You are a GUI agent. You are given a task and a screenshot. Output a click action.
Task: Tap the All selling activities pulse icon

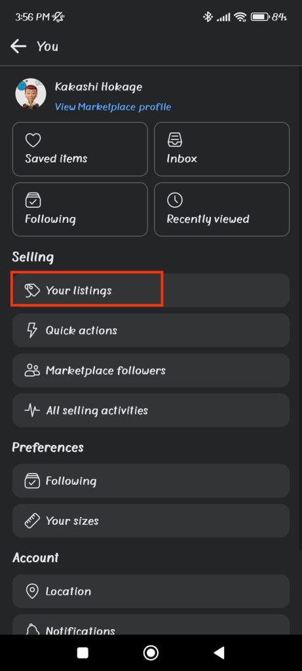pos(32,410)
